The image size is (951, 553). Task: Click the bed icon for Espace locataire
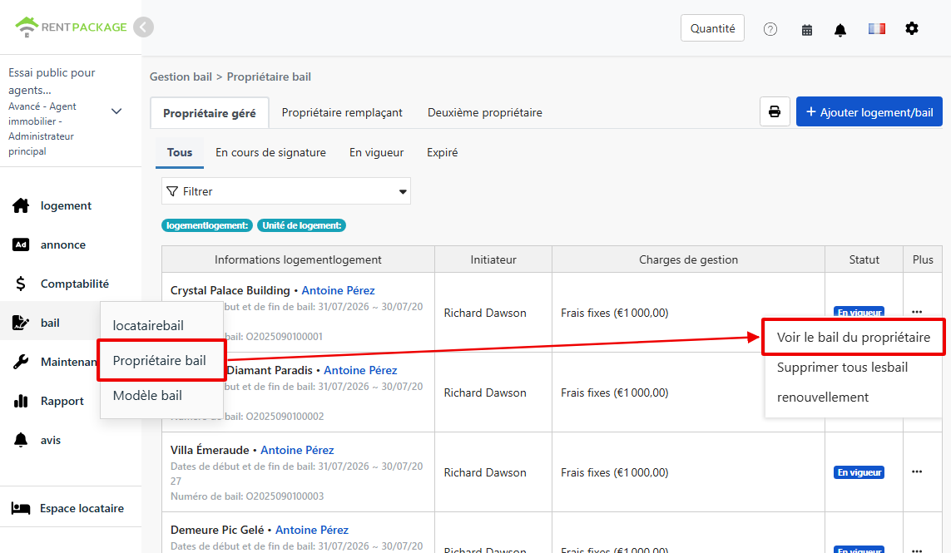point(21,508)
